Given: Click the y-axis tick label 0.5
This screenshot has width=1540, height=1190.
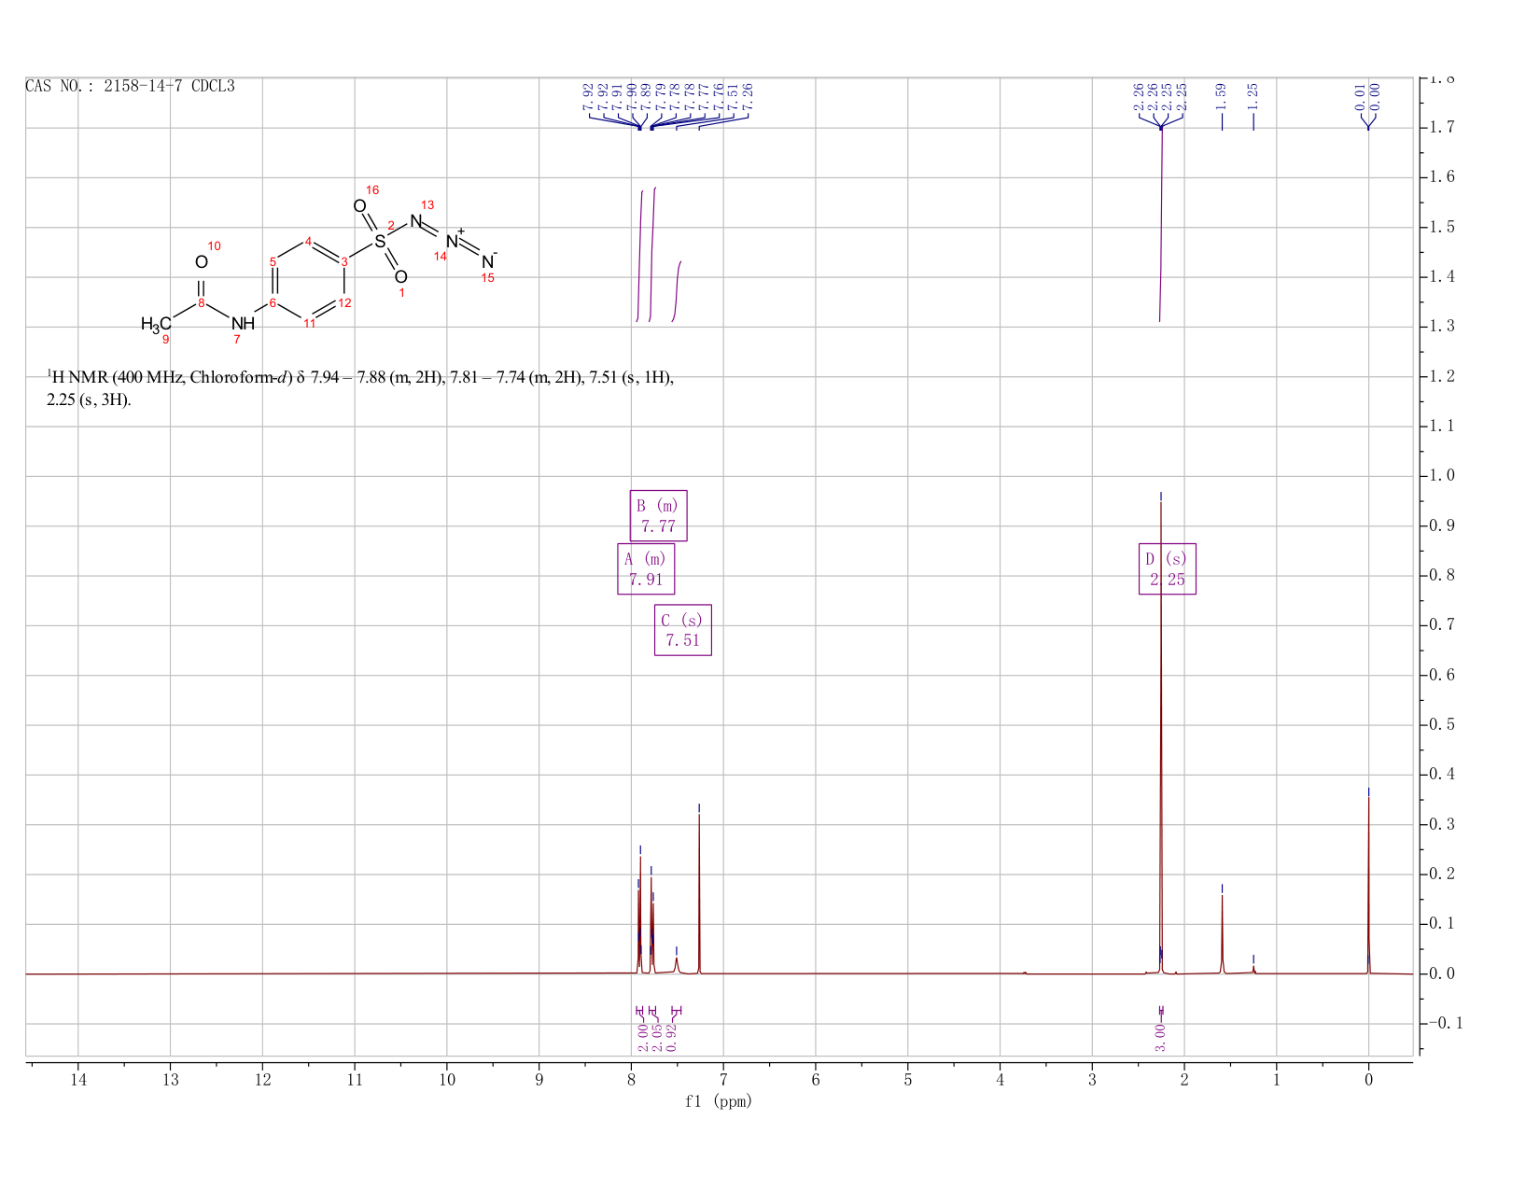Looking at the screenshot, I should click(x=1442, y=725).
